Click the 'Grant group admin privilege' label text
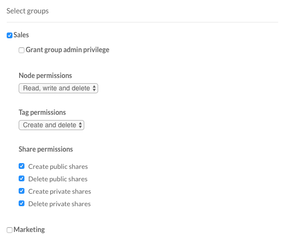 67,50
